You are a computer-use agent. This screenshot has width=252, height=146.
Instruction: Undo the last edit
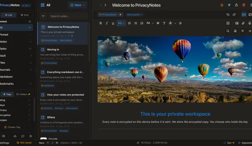coord(228,14)
